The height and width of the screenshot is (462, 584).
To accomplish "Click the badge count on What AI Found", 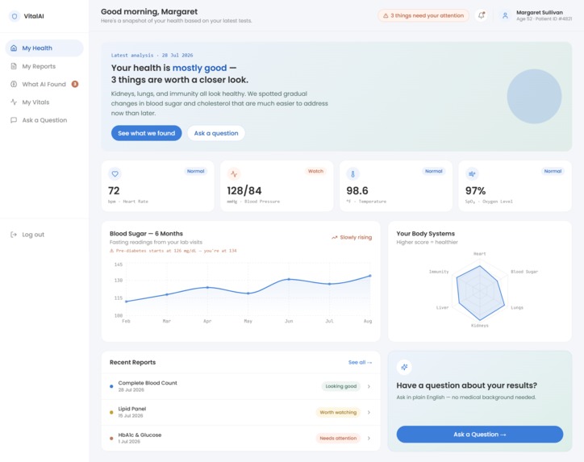I will [x=75, y=84].
